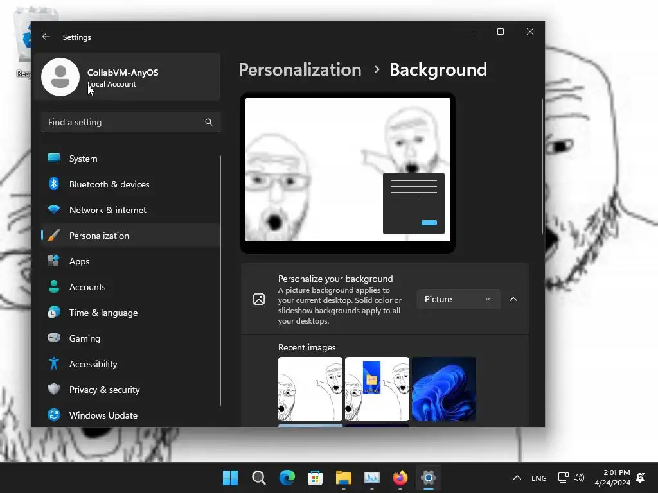Open Apps settings
This screenshot has height=493, width=658.
click(130, 261)
